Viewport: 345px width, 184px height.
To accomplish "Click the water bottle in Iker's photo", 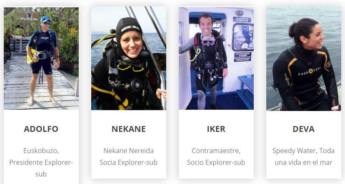I will tap(249, 71).
